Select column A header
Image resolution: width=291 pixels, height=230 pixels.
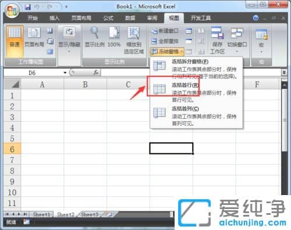(42, 84)
